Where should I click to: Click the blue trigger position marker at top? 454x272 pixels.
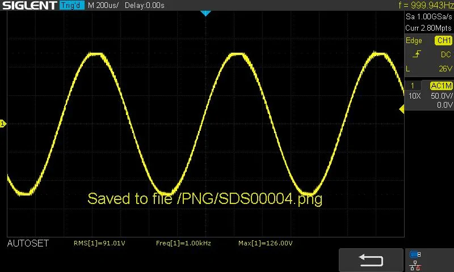tap(205, 13)
